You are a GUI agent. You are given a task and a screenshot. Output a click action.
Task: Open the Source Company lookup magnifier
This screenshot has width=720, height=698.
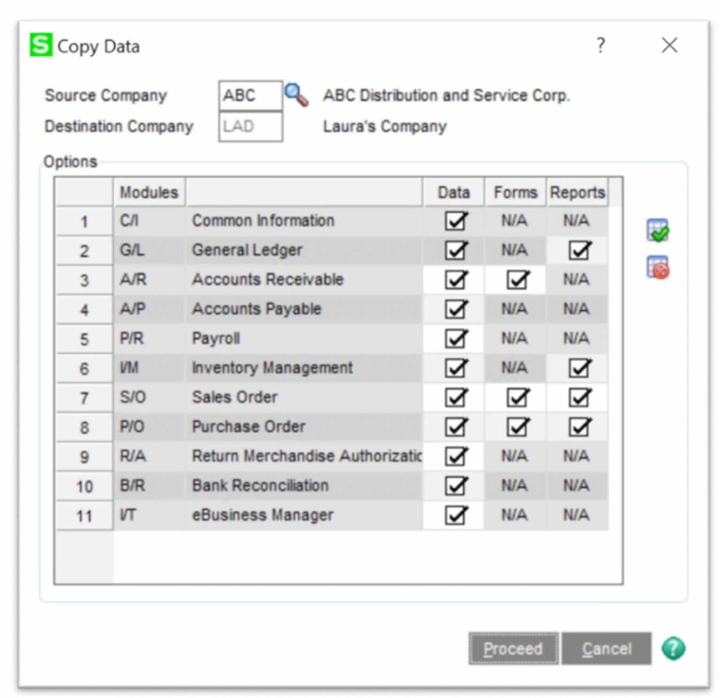click(297, 94)
